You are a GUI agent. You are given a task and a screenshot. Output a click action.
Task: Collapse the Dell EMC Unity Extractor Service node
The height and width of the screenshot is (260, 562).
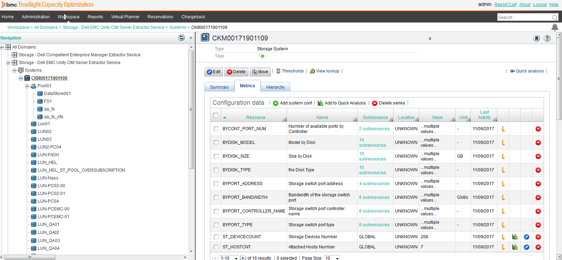(x=8, y=63)
